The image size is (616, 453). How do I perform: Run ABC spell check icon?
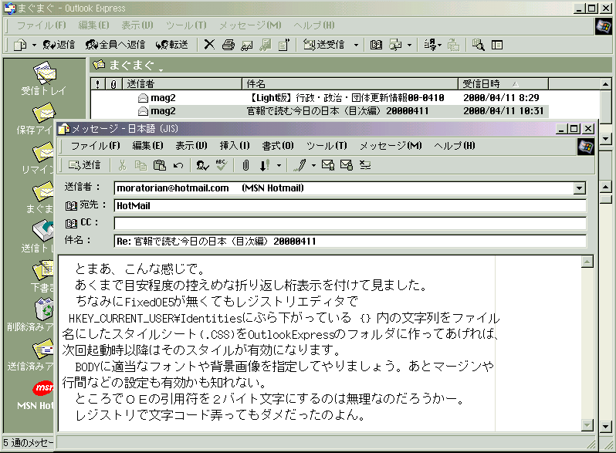222,165
